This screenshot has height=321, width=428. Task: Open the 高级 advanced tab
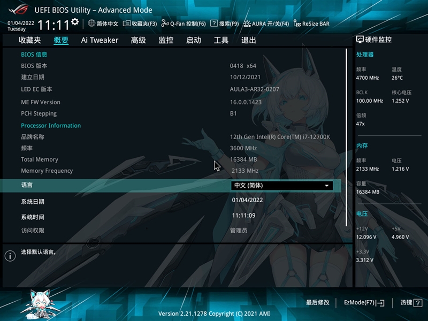tap(139, 40)
